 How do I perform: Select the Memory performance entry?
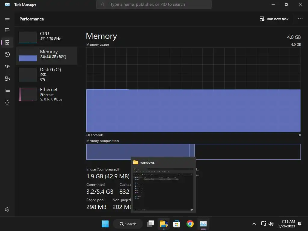click(x=47, y=56)
